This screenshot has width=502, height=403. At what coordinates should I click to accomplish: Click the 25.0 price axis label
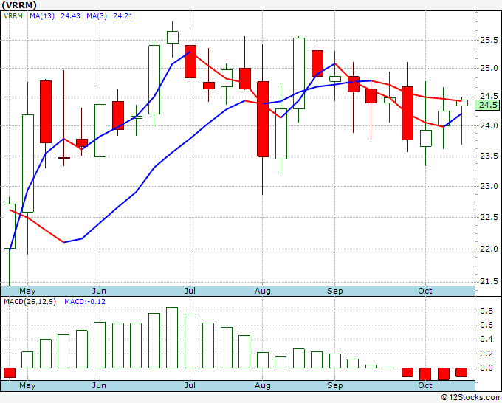(x=489, y=68)
